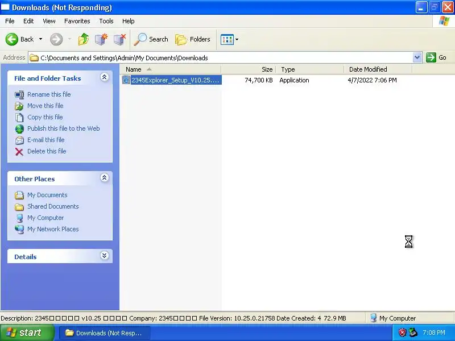This screenshot has height=341, width=455.
Task: Click the My Computer sidebar icon
Action: [x=19, y=218]
